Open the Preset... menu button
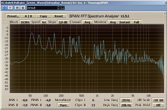 point(13,16)
